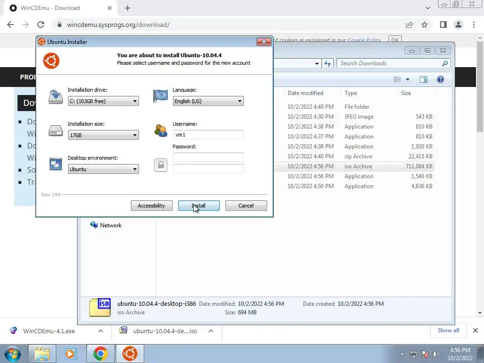Click the installation size disk icon

click(56, 130)
